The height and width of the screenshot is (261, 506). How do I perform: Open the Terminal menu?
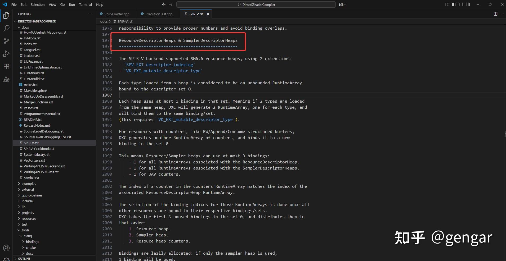[85, 4]
